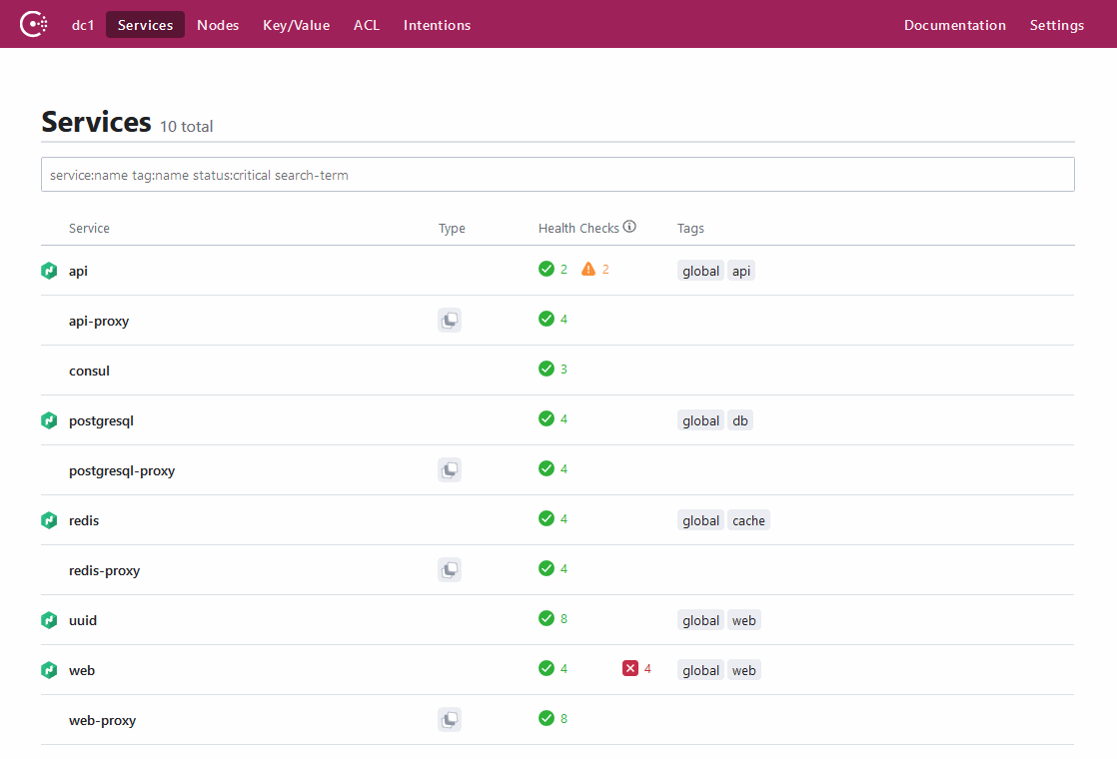
Task: Focus the services search filter field
Action: pyautogui.click(x=558, y=174)
